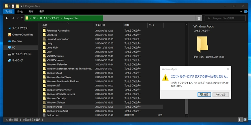Click the new folder quick access icon
This screenshot has height=125, width=251.
coord(17,6)
